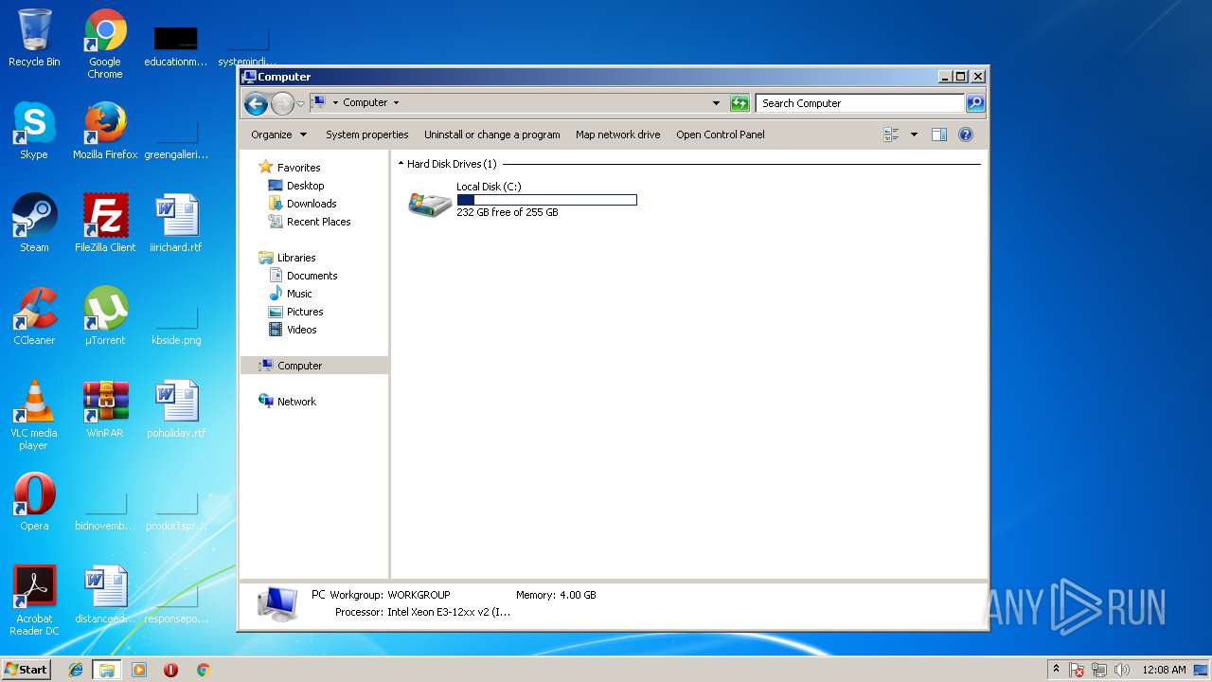Click Map network drive
This screenshot has width=1212, height=682.
618,135
